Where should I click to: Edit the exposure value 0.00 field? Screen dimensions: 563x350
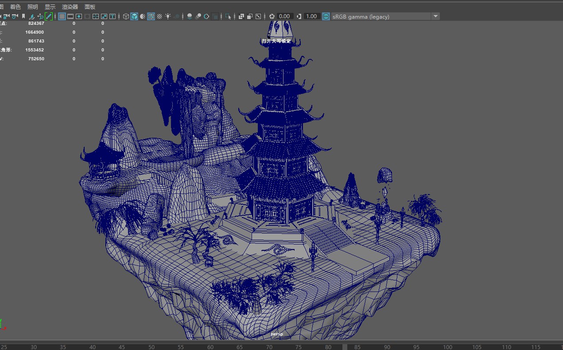click(x=284, y=16)
